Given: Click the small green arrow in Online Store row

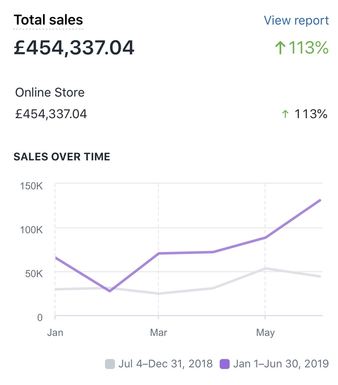Looking at the screenshot, I should coord(285,114).
